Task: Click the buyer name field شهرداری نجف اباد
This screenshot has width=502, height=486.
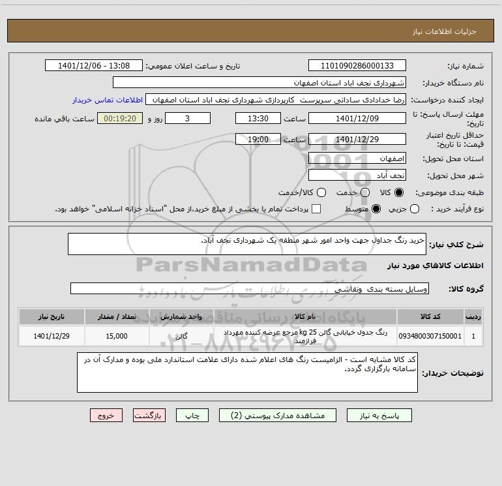Action: (x=259, y=83)
